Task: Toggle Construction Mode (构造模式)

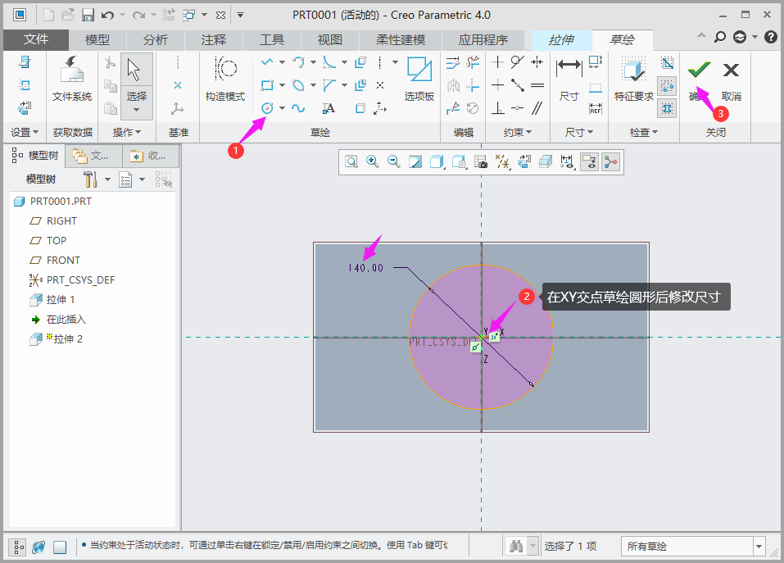Action: pyautogui.click(x=224, y=79)
